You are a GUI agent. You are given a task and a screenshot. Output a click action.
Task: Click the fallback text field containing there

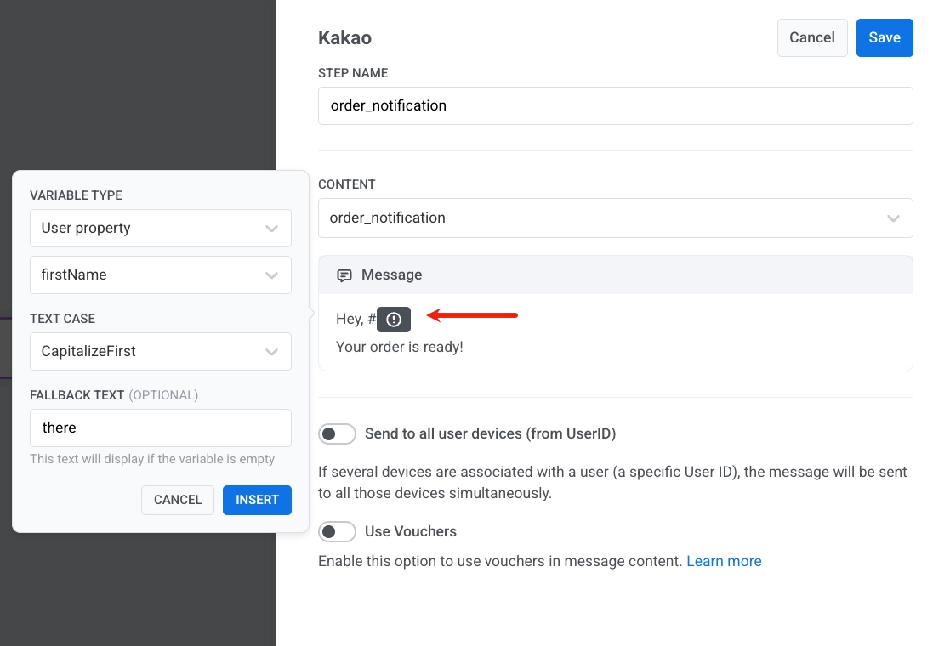click(160, 428)
